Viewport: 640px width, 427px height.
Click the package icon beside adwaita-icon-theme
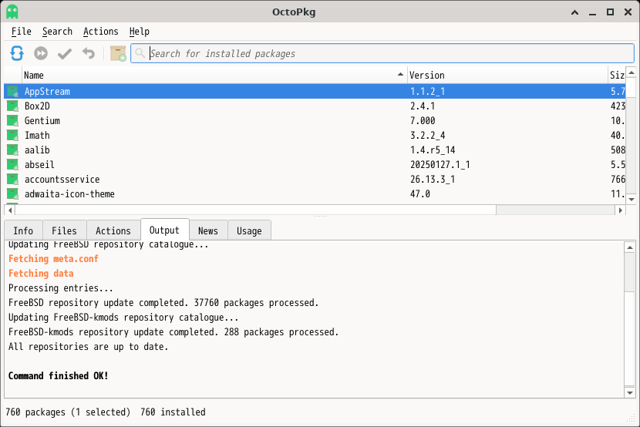[x=12, y=194]
